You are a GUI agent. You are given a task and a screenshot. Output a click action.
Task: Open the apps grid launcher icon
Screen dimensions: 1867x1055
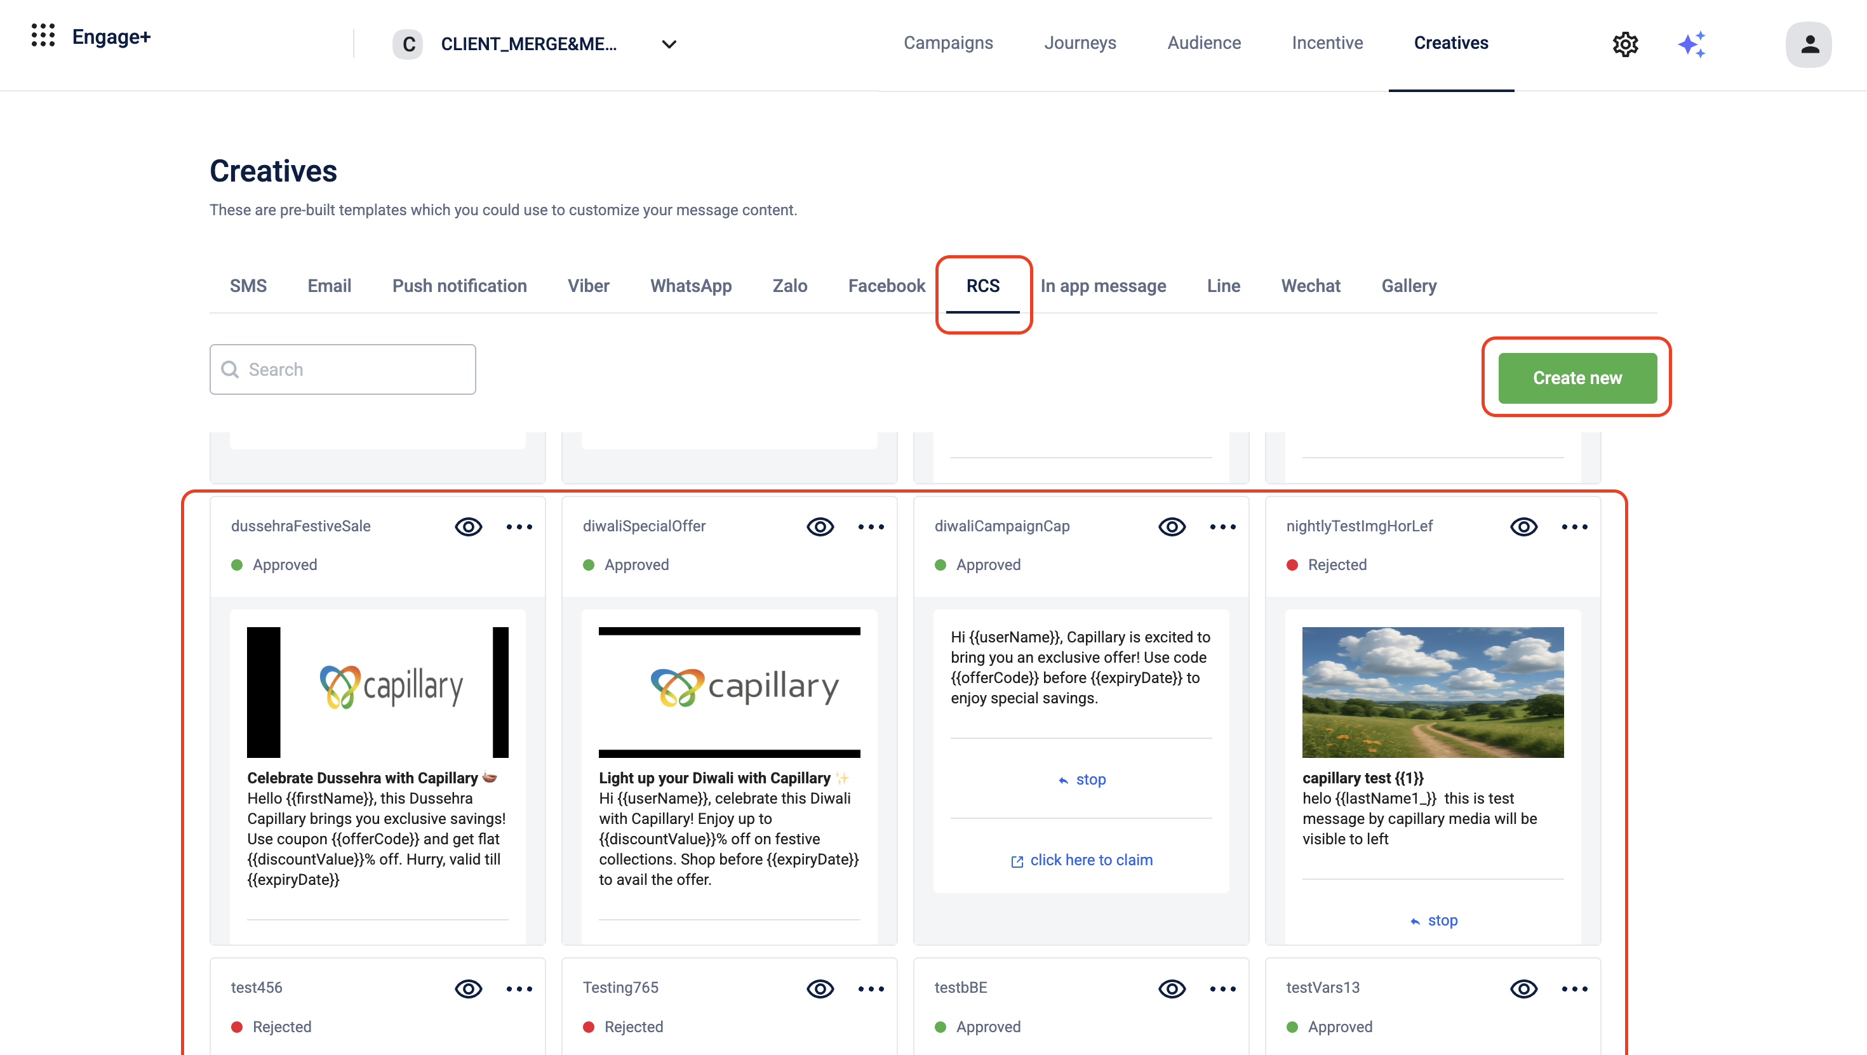[x=43, y=36]
